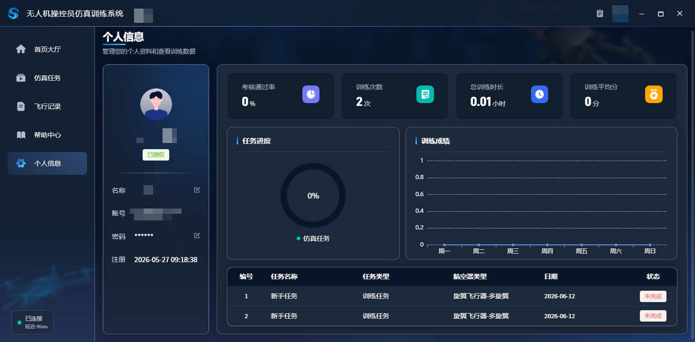Select 个人信息 menu item

[x=48, y=163]
